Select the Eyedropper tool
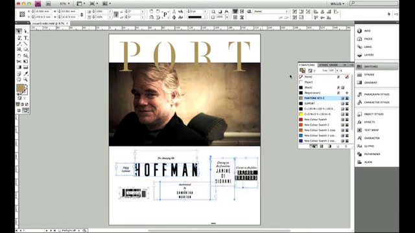415x233 pixels. [26, 73]
